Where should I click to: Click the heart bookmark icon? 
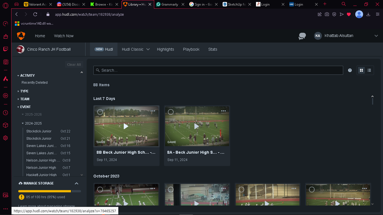pyautogui.click(x=349, y=14)
